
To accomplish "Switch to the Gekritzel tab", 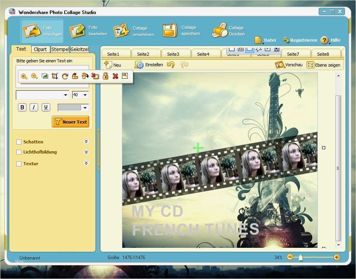I will coord(79,49).
